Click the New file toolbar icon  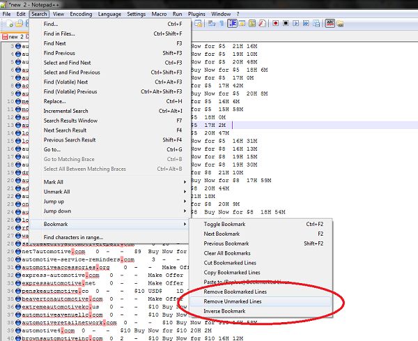click(x=10, y=24)
